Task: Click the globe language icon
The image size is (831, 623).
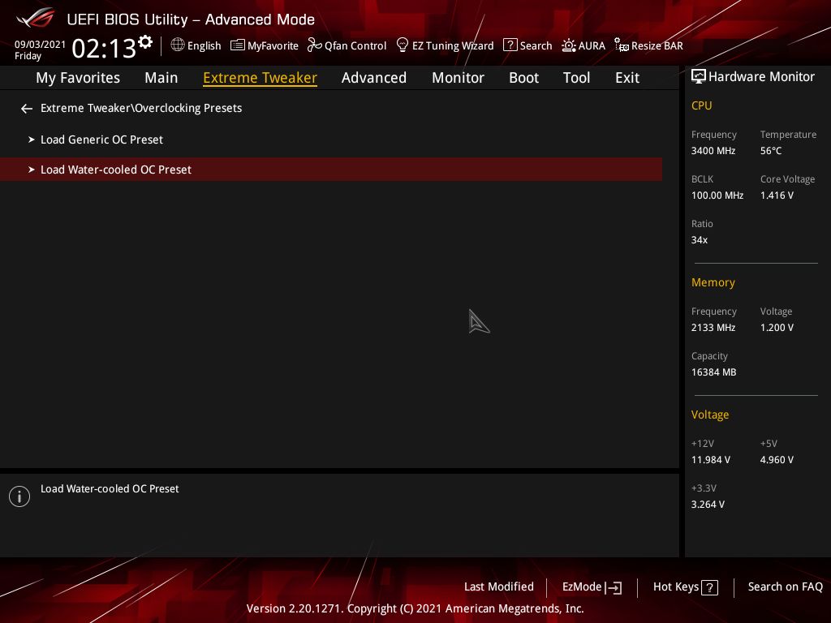Action: [178, 45]
